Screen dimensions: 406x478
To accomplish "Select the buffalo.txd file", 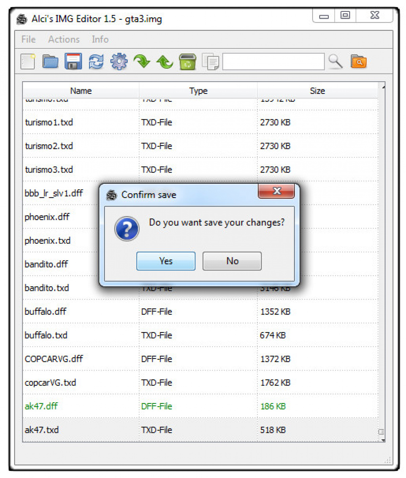I will (x=46, y=335).
